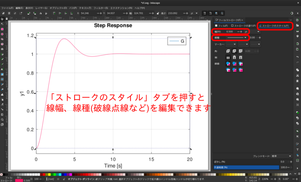Screen dimensions: 301x182
Task: Select the Text tool
Action: pyautogui.click(x=2, y=69)
